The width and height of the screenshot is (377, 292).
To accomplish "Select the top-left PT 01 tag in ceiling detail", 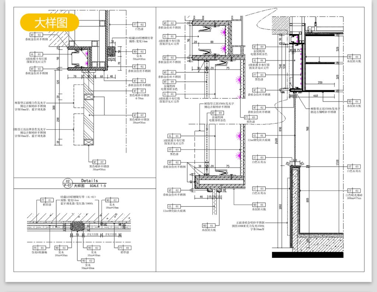I will [46, 200].
